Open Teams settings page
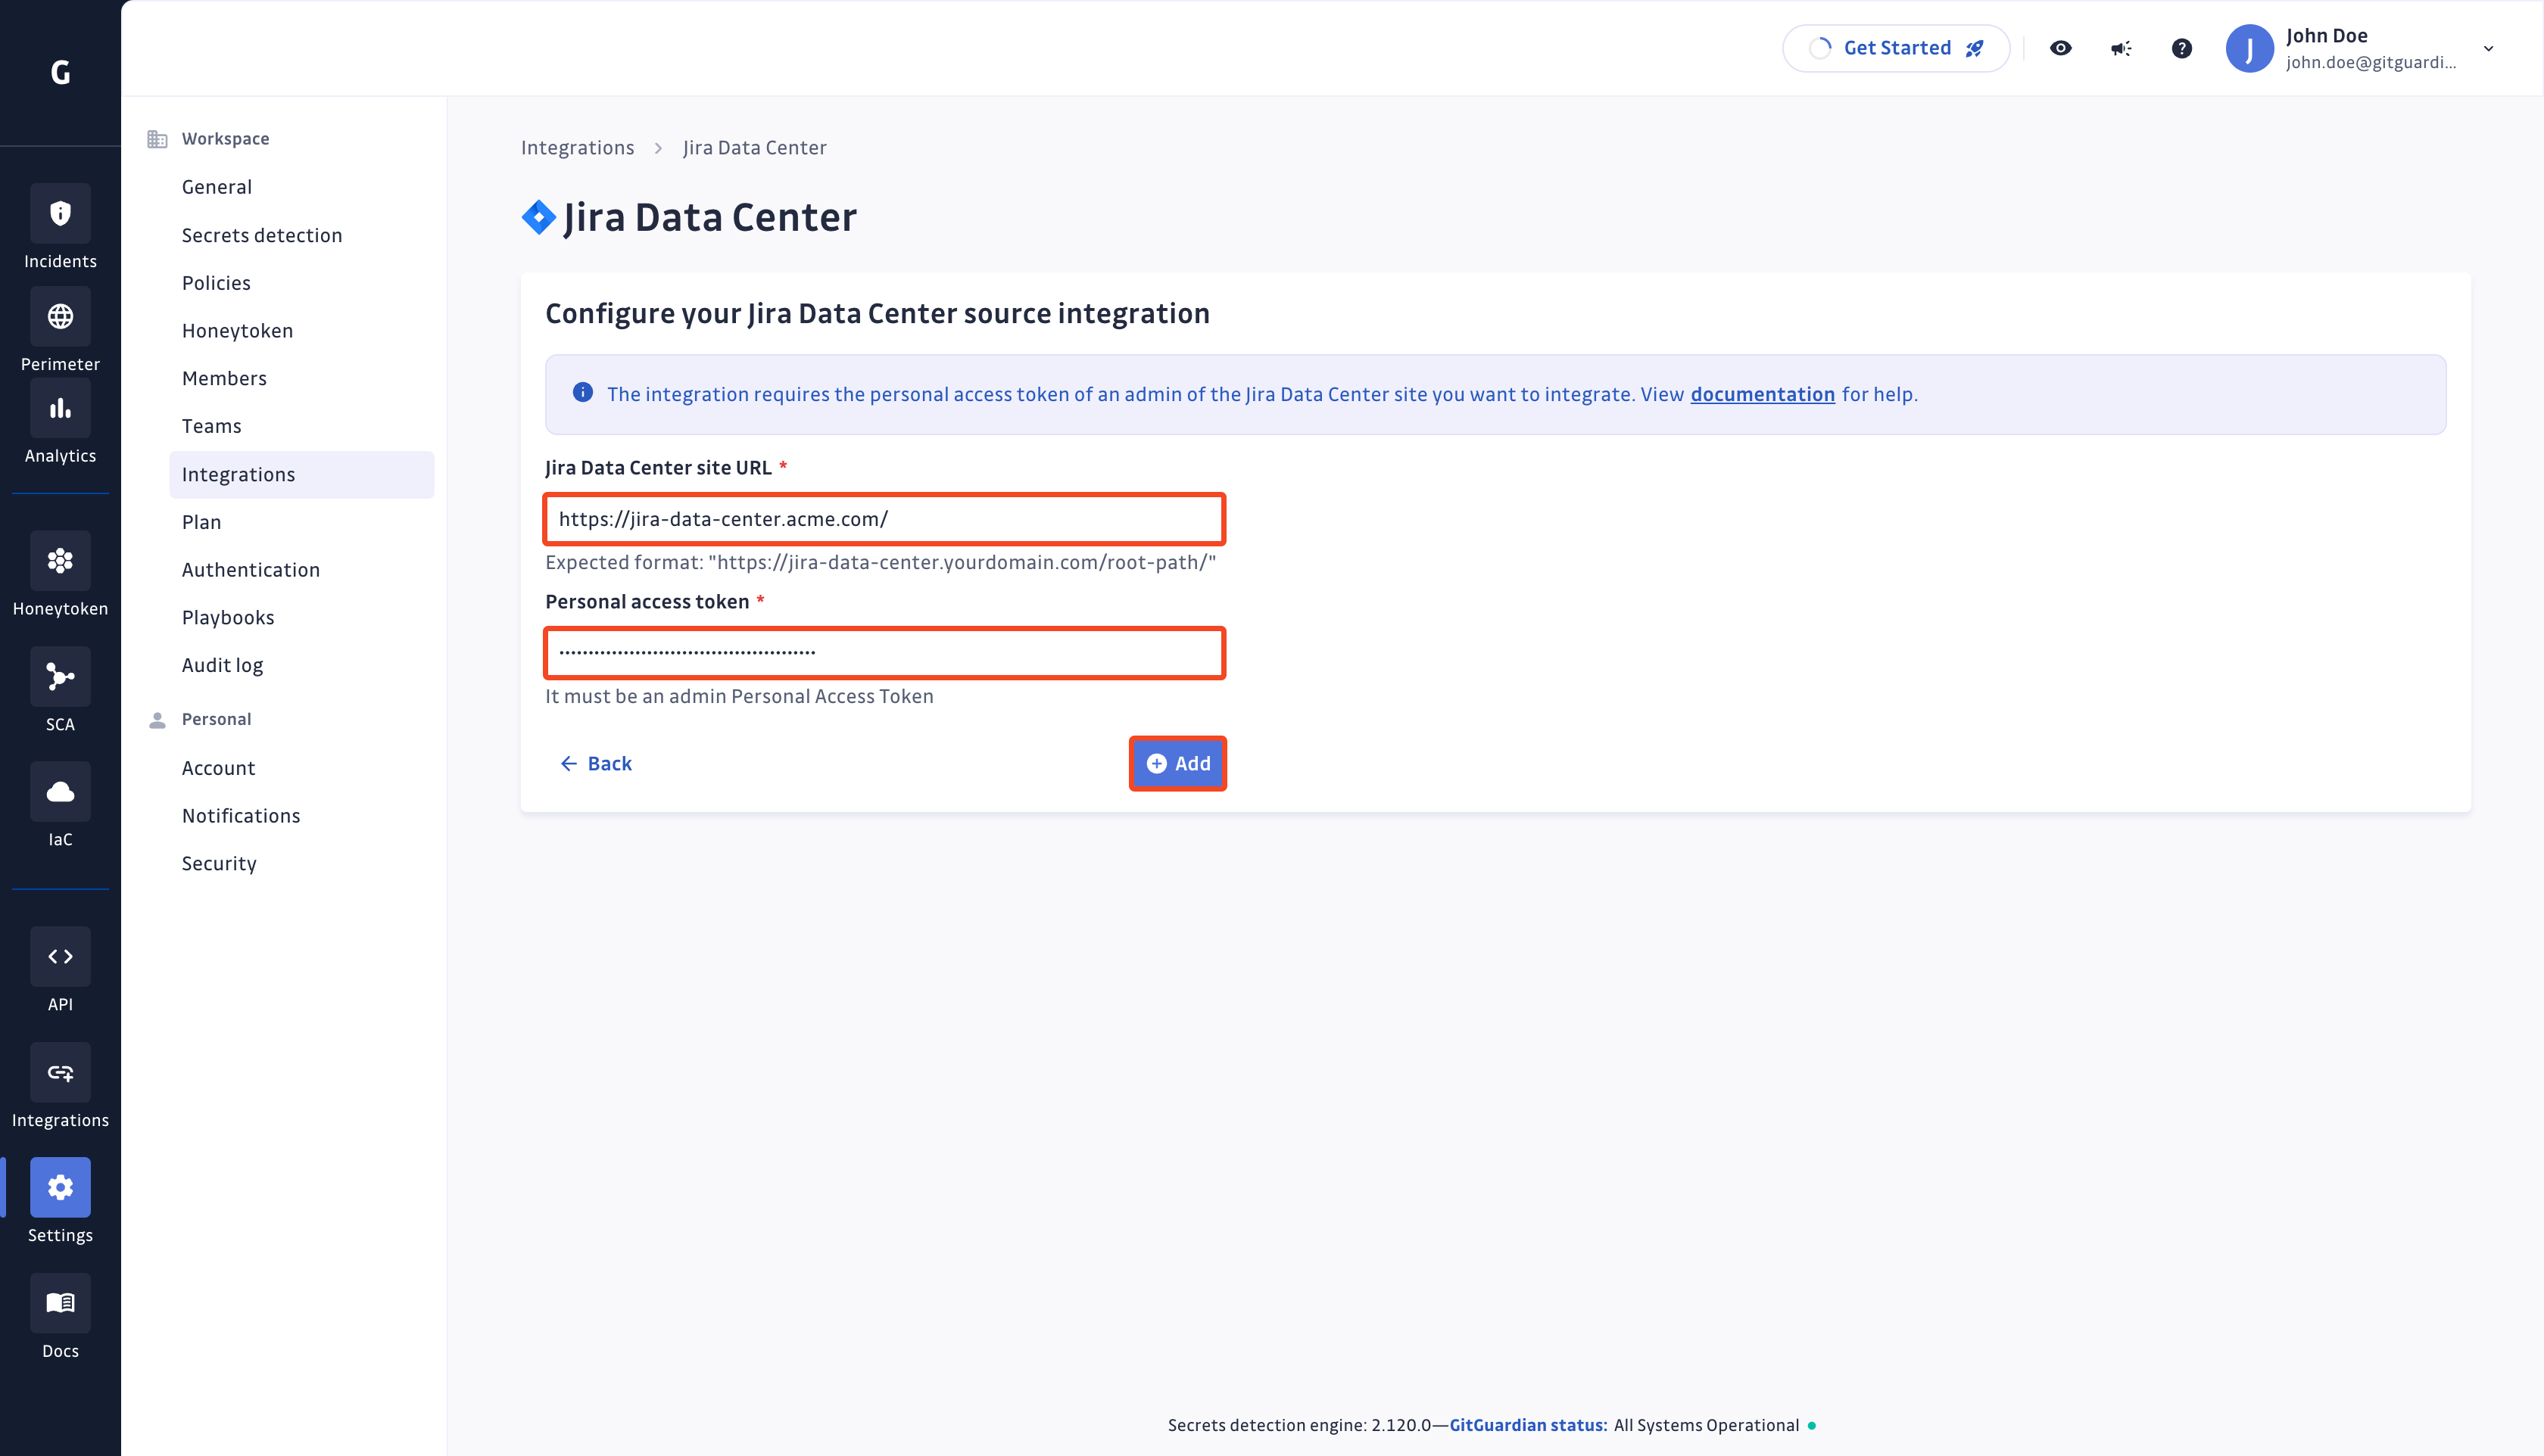The image size is (2544, 1456). (x=211, y=426)
